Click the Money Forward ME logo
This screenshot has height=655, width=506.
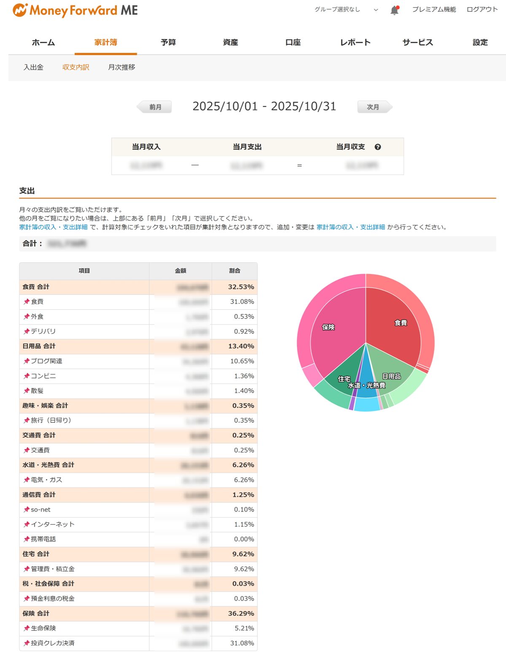click(75, 10)
